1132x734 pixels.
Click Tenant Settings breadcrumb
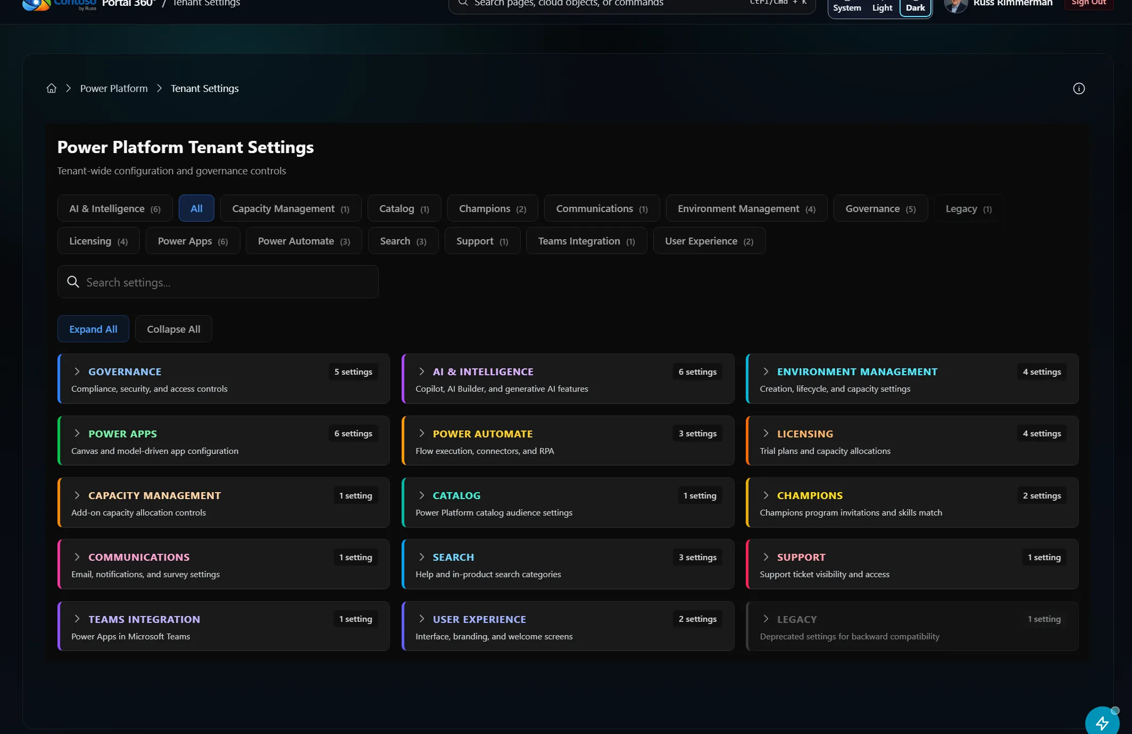click(204, 88)
